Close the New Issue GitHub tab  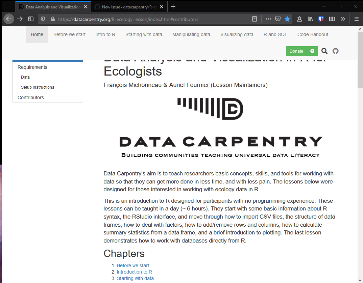pos(162,7)
